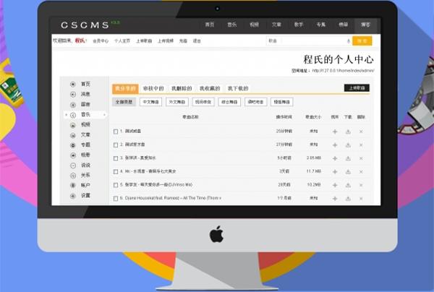
Task: Check the checkbox for song 1
Action: pos(116,132)
